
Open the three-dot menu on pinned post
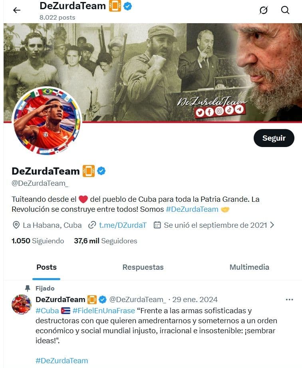[x=289, y=299]
